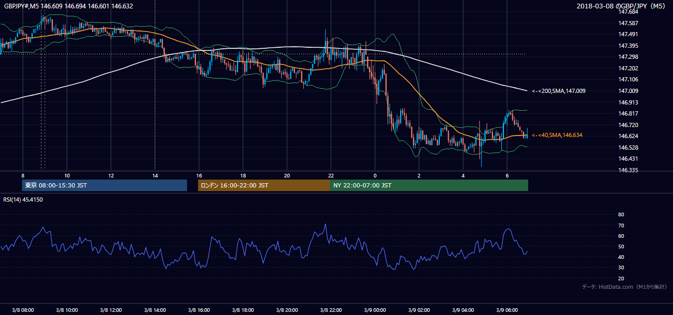Click the 200,SMA,147.009 label
This screenshot has width=673, height=315.
click(x=558, y=91)
